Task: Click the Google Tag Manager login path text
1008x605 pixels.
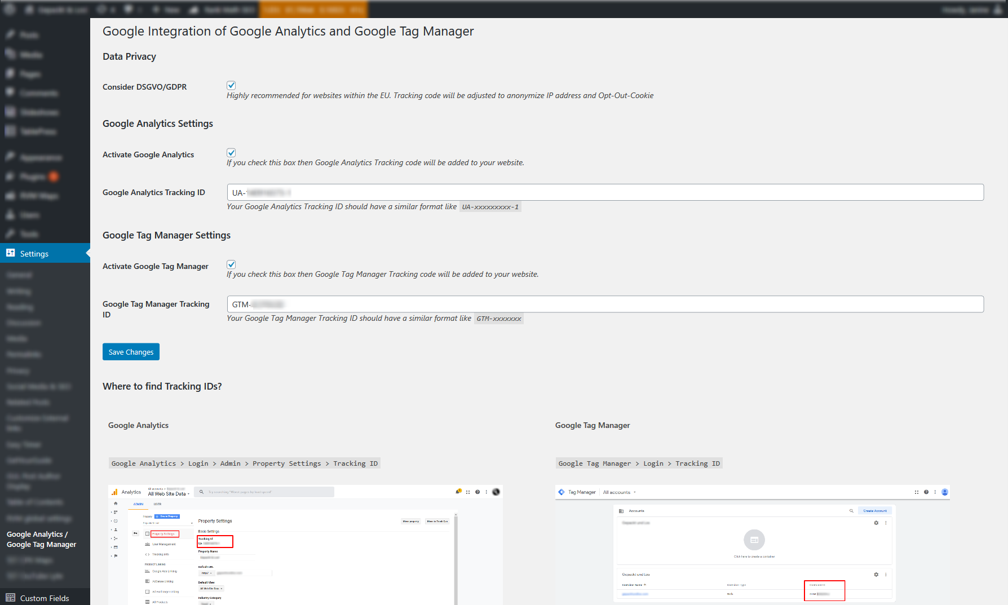Action: pyautogui.click(x=639, y=463)
